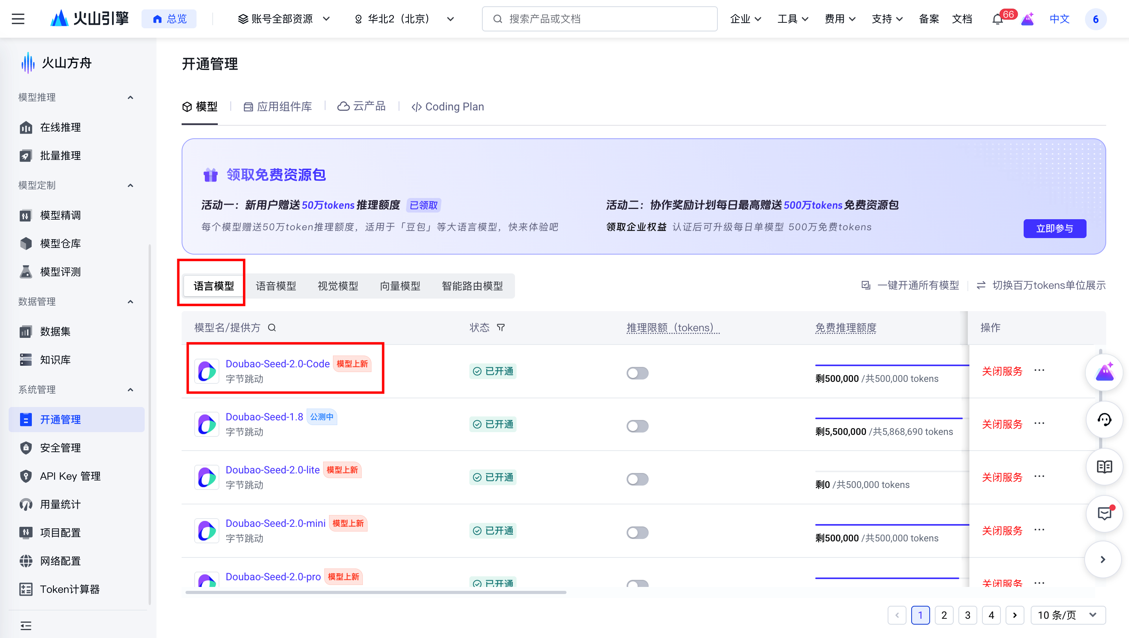
Task: Open the customer service headset floating button
Action: click(1104, 420)
